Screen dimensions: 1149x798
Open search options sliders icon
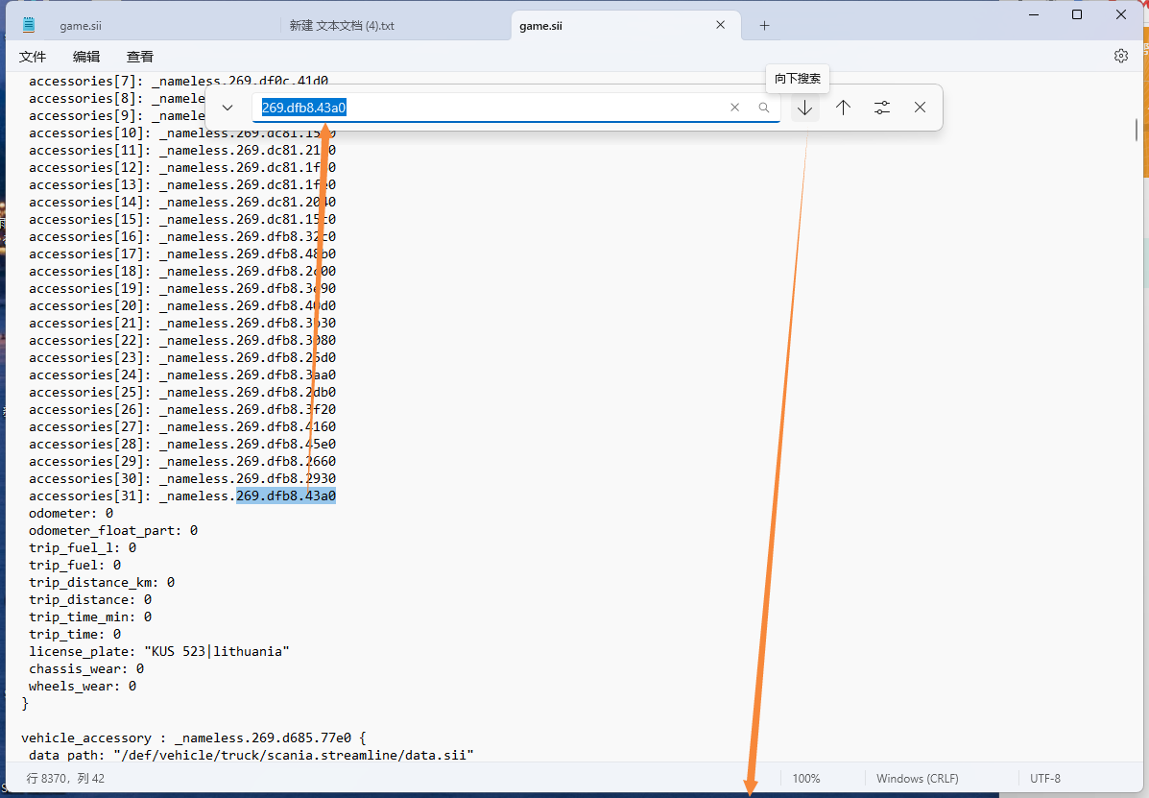[881, 108]
